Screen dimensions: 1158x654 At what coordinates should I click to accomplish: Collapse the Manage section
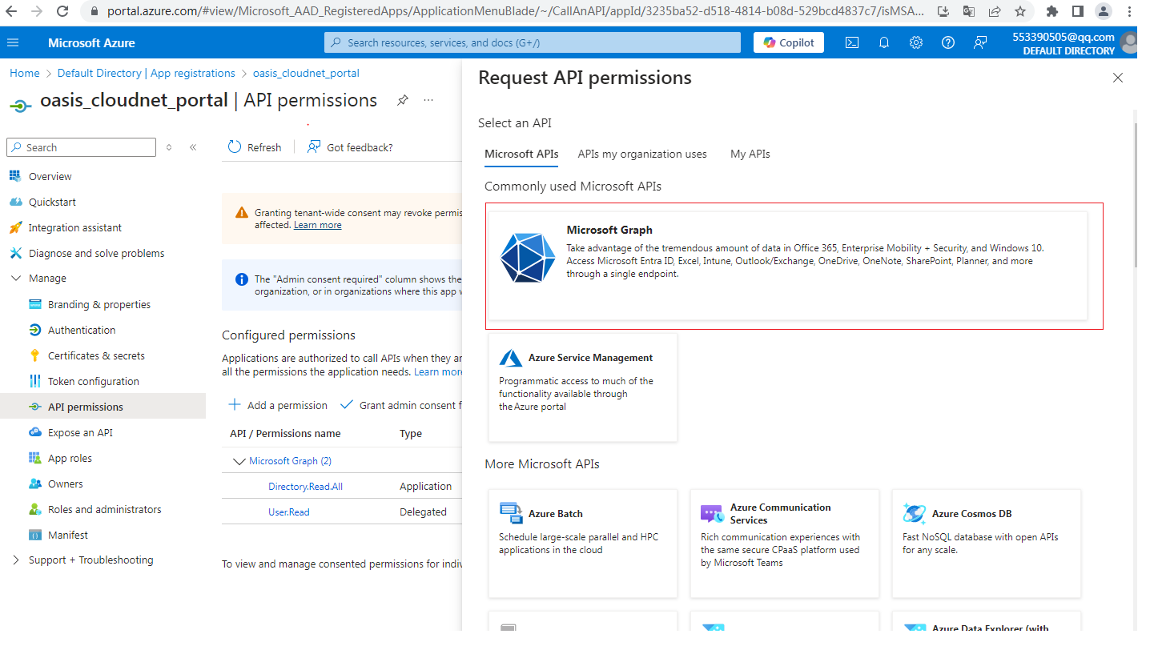(15, 279)
